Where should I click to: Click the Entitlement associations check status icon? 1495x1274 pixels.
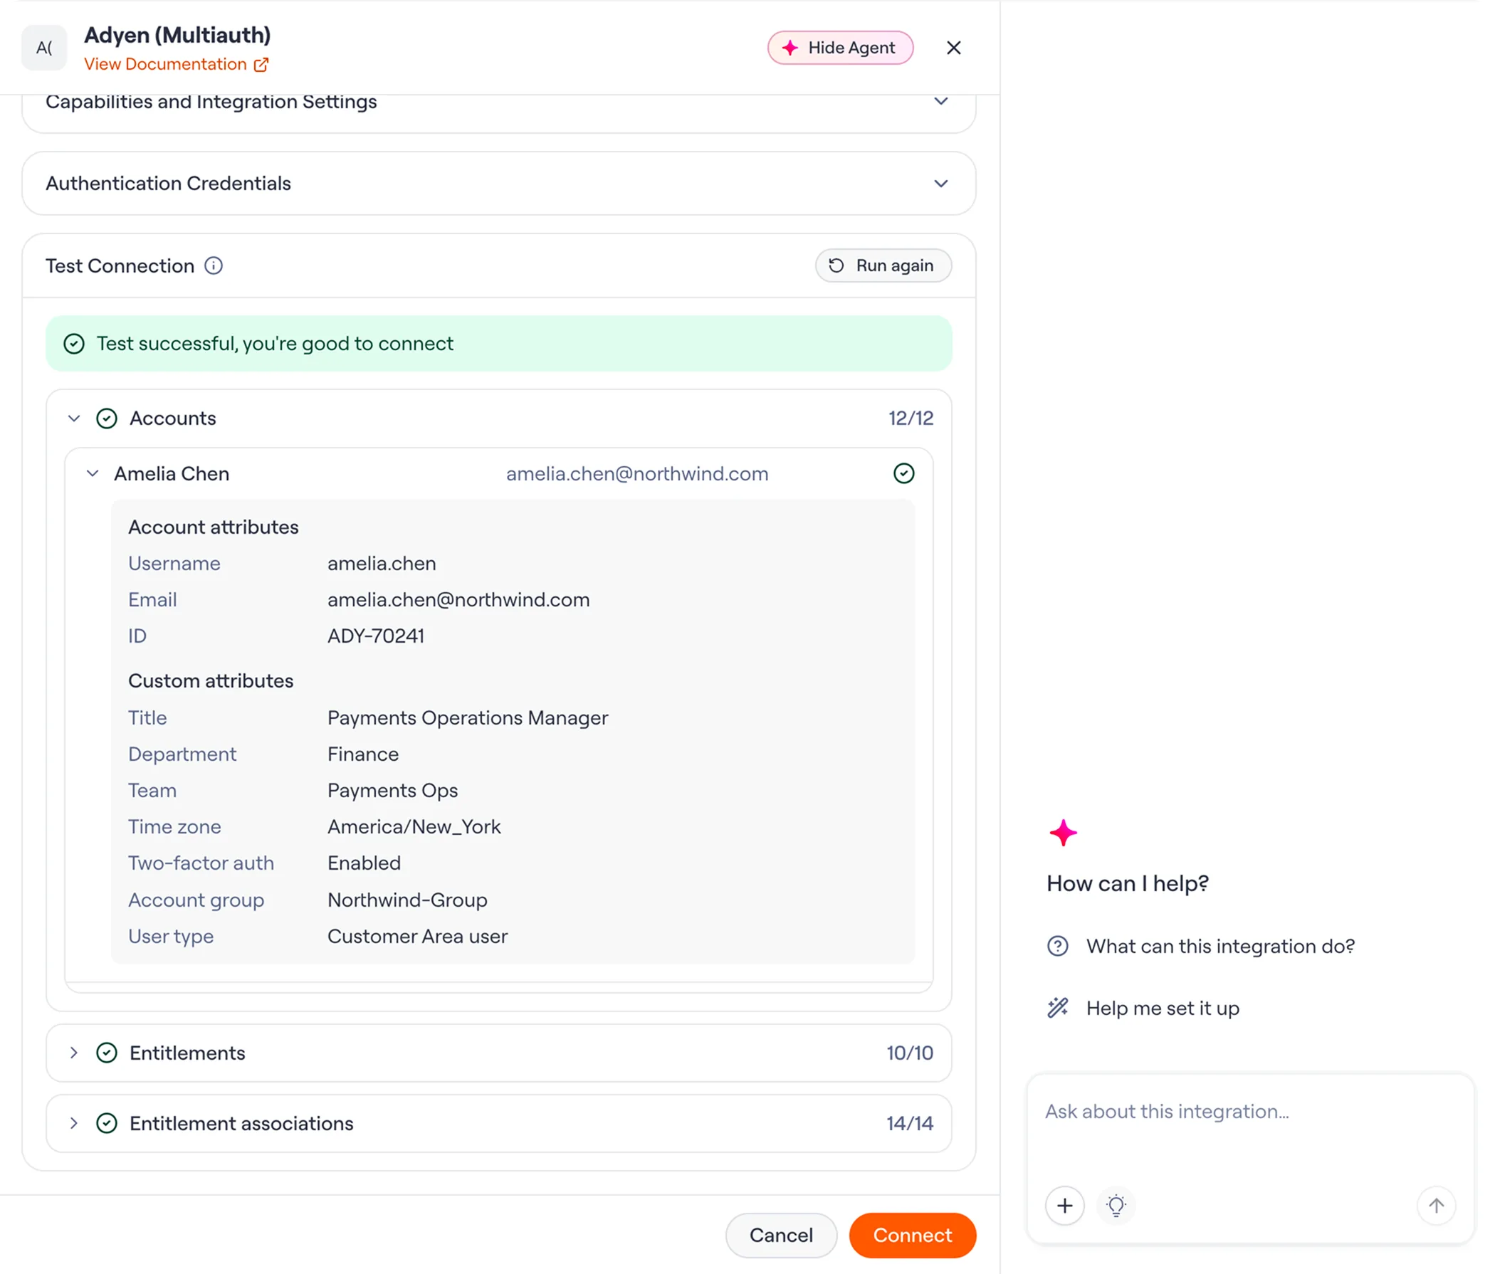click(107, 1123)
